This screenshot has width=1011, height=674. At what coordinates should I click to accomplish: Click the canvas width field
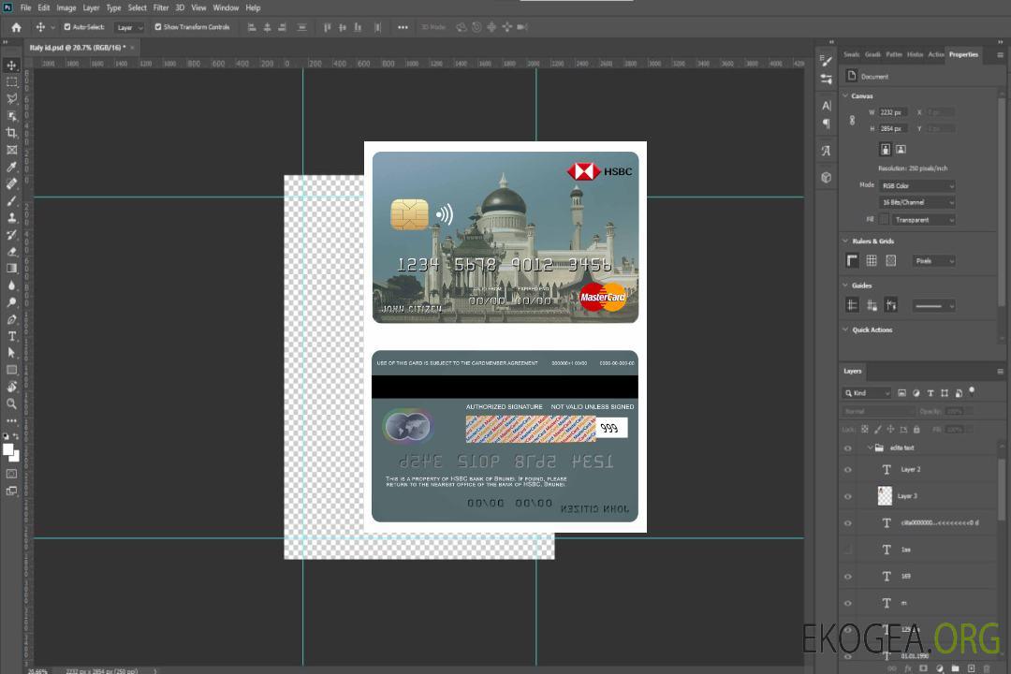tap(893, 112)
